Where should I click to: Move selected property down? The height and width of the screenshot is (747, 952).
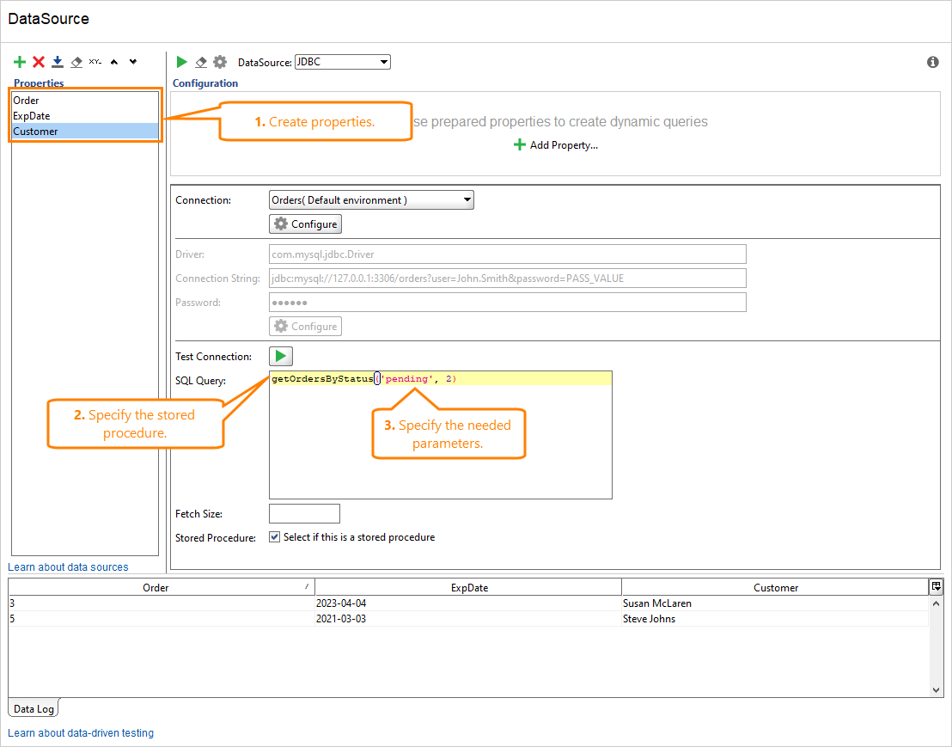point(133,62)
